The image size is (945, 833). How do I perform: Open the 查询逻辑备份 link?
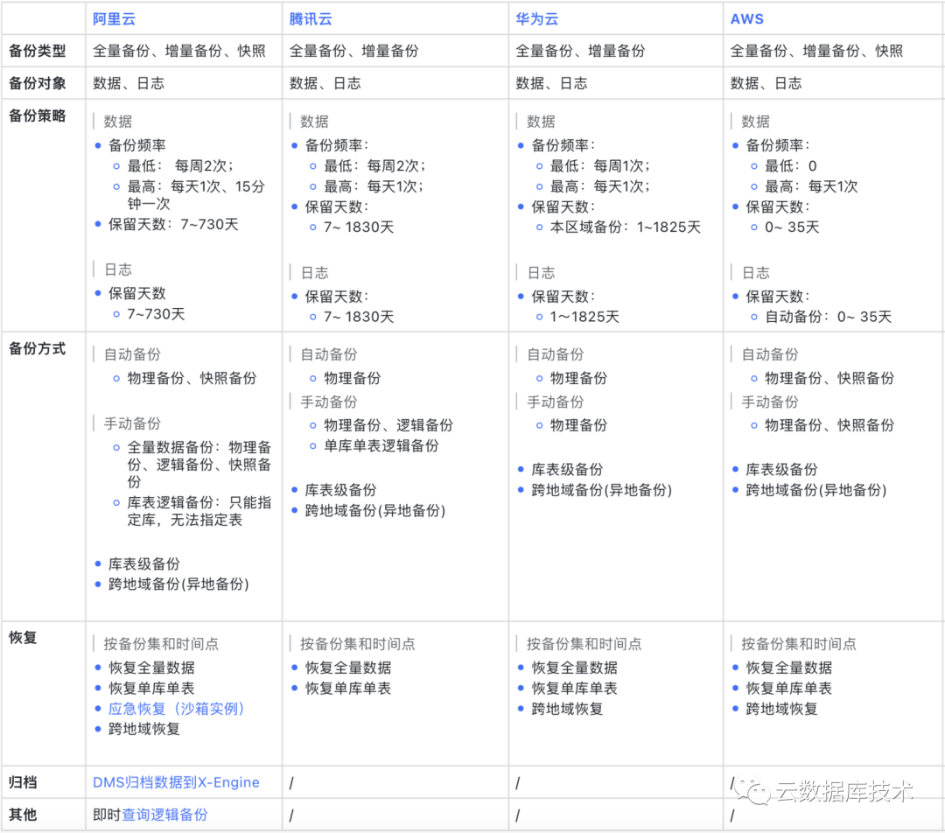(x=164, y=815)
